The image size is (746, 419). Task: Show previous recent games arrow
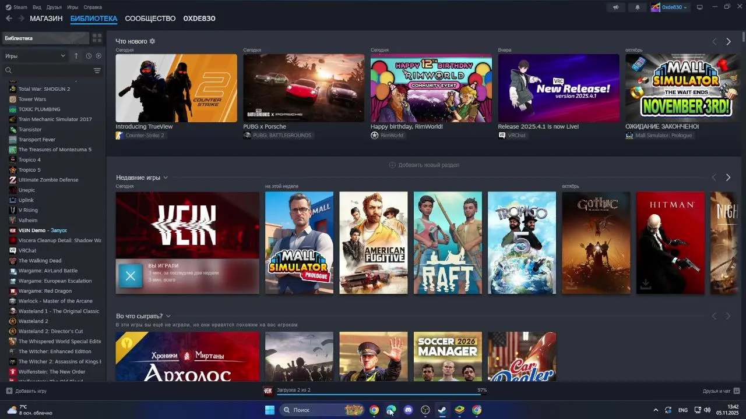[714, 177]
